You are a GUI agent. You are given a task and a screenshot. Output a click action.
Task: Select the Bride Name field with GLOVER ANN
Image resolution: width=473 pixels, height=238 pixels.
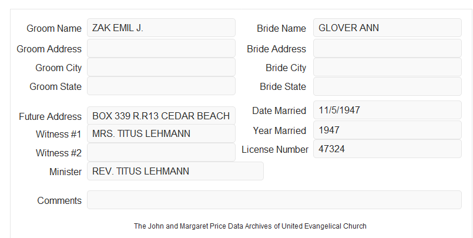[x=387, y=28]
